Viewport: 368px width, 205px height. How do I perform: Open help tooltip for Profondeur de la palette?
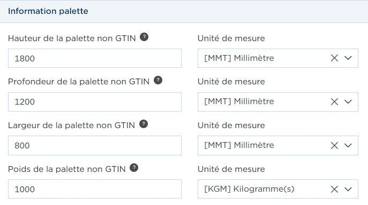tap(158, 80)
